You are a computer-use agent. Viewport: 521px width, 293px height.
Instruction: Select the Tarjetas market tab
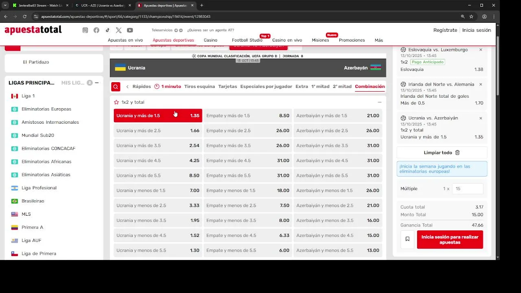228,87
